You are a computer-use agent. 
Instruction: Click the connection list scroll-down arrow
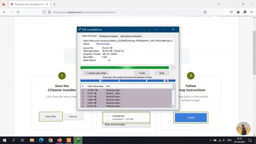click(173, 106)
